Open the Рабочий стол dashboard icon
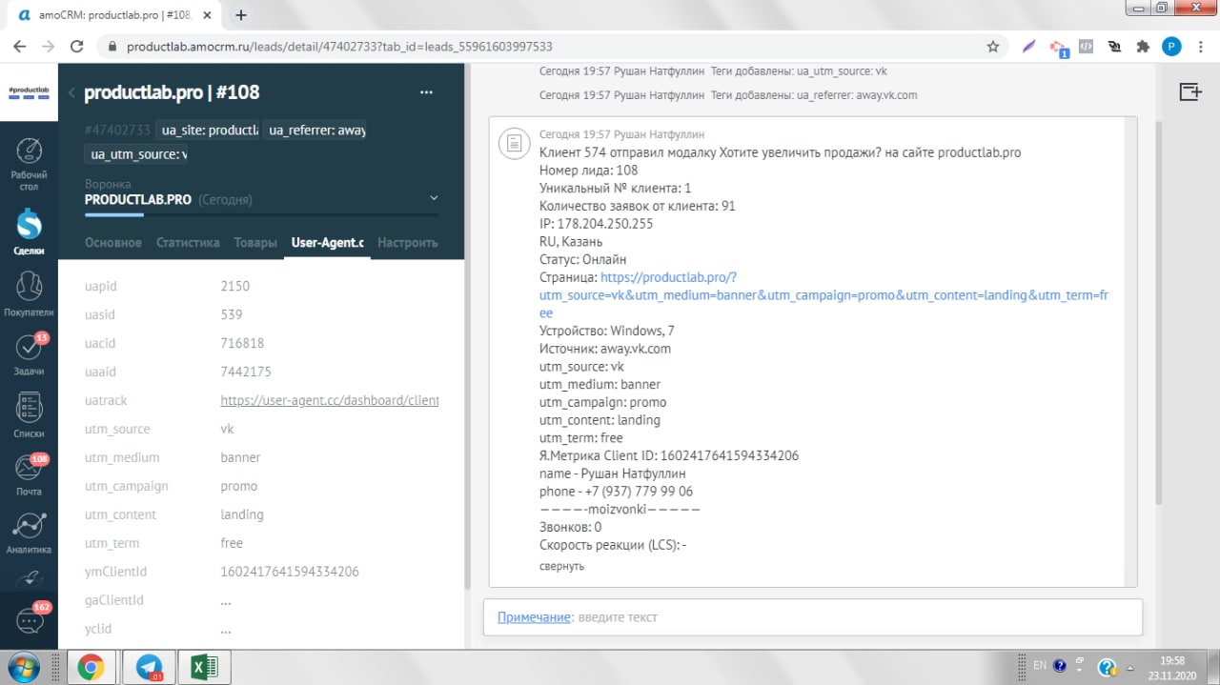 29,164
